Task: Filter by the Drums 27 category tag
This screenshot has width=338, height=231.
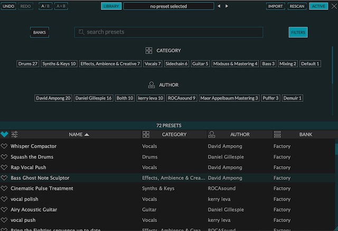Action: [28, 64]
